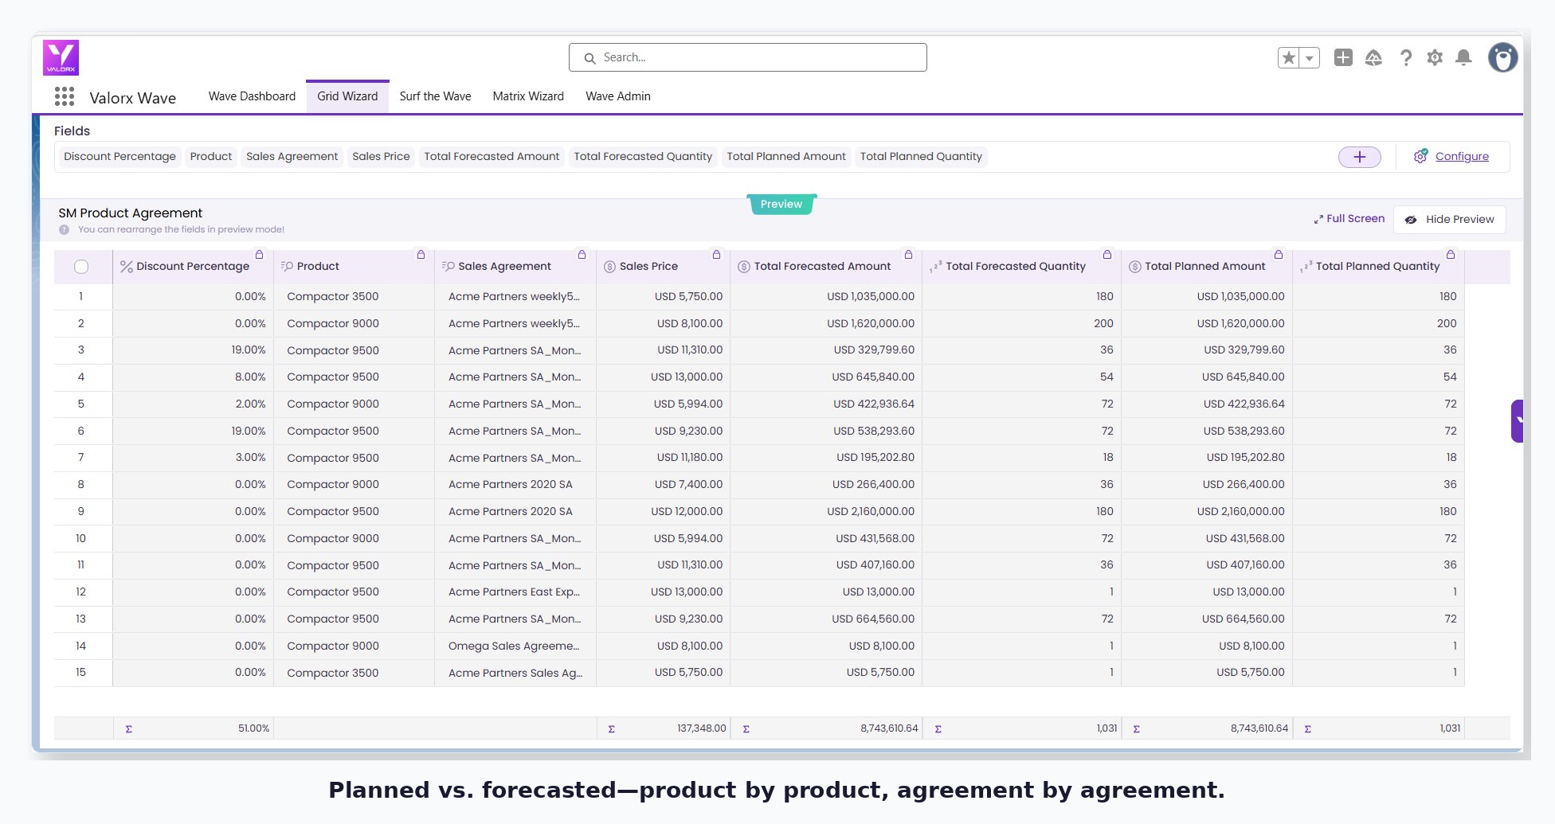
Task: Select the Discount Percentage field chip
Action: pos(119,157)
